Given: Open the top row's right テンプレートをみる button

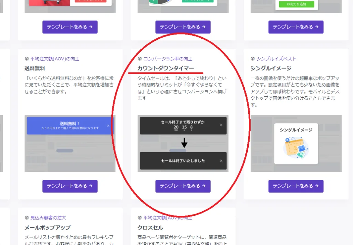Looking at the screenshot, I should (296, 27).
